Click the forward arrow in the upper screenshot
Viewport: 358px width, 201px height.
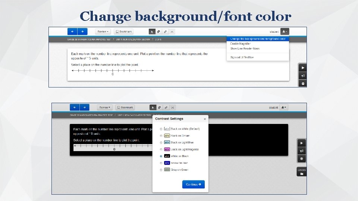coord(82,31)
